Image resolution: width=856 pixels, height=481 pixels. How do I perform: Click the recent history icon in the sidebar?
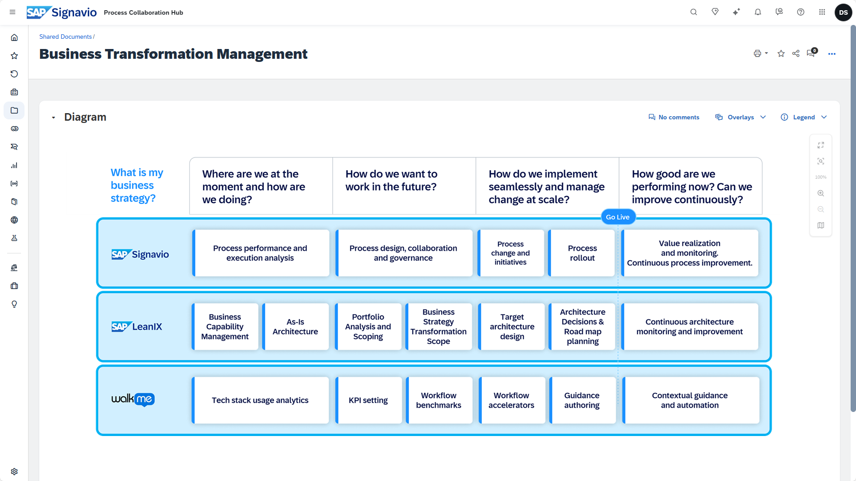(14, 74)
